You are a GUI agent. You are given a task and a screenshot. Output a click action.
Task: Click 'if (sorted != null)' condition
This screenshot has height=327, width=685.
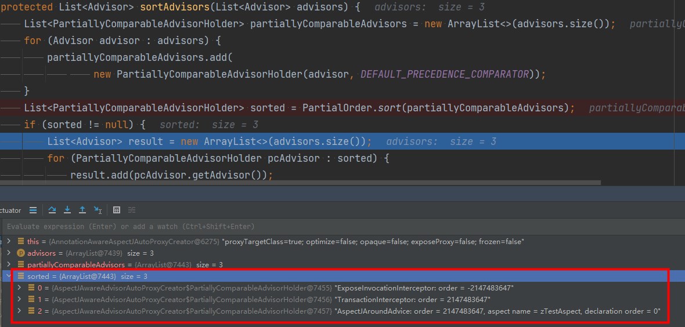(85, 125)
